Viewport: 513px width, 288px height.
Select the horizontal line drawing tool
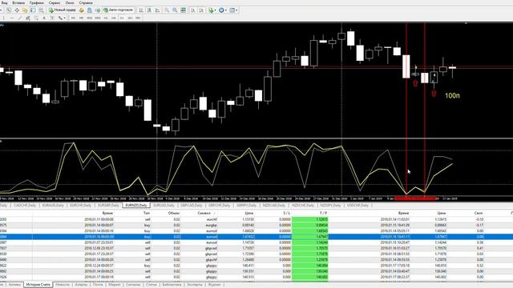(x=11, y=18)
